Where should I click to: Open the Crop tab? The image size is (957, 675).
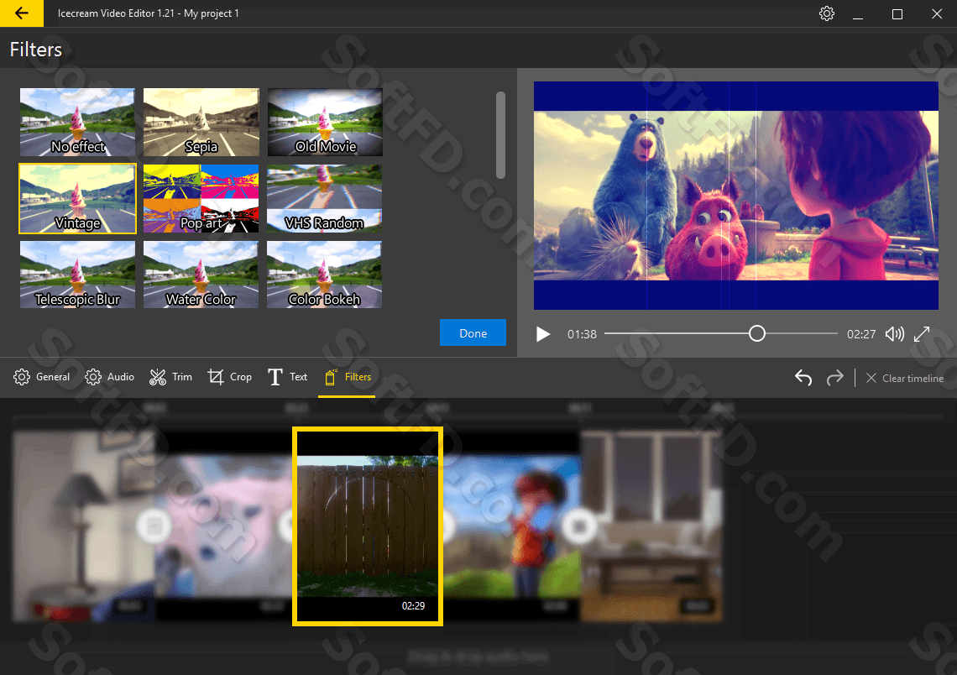point(229,377)
